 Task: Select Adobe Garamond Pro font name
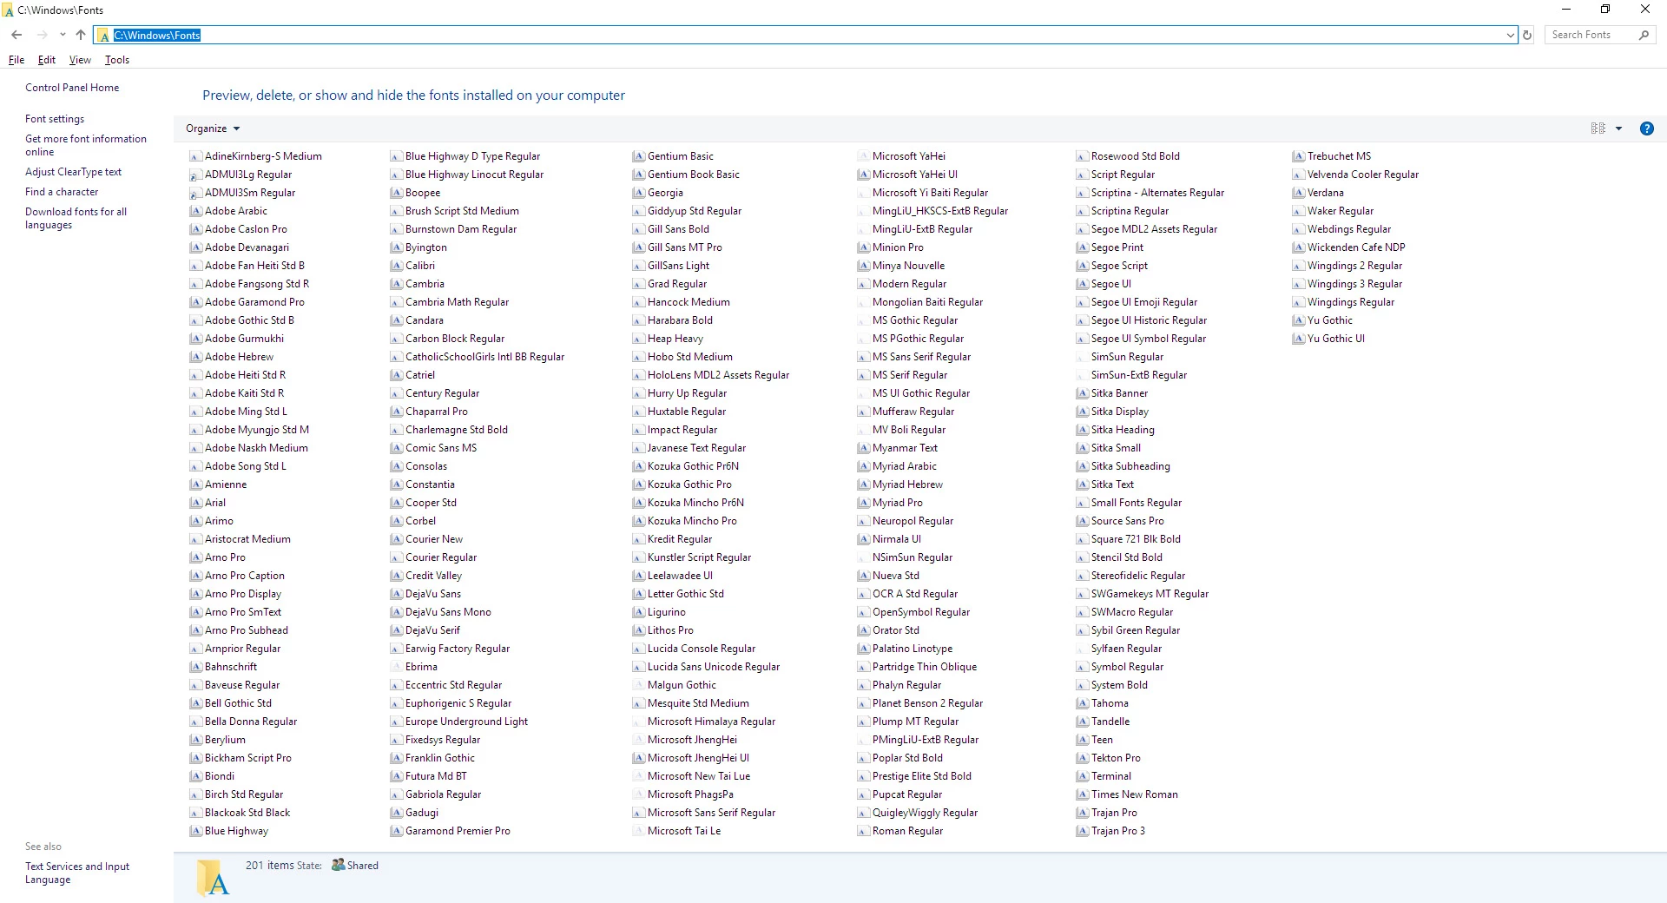click(x=254, y=302)
